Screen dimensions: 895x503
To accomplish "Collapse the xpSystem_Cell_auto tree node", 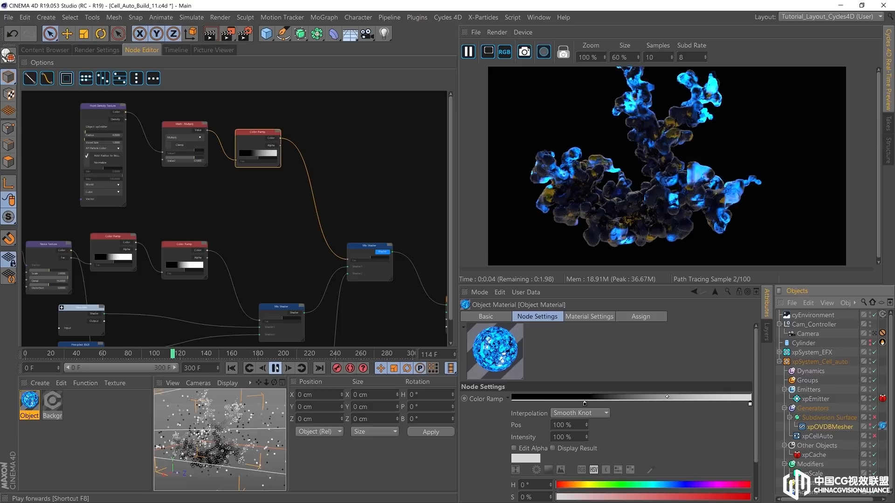I will (x=779, y=361).
